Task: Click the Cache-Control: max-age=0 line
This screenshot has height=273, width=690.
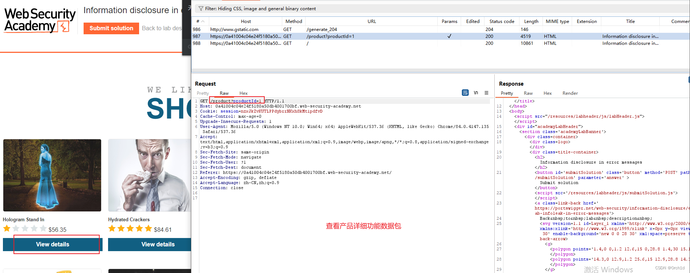Action: tap(230, 117)
